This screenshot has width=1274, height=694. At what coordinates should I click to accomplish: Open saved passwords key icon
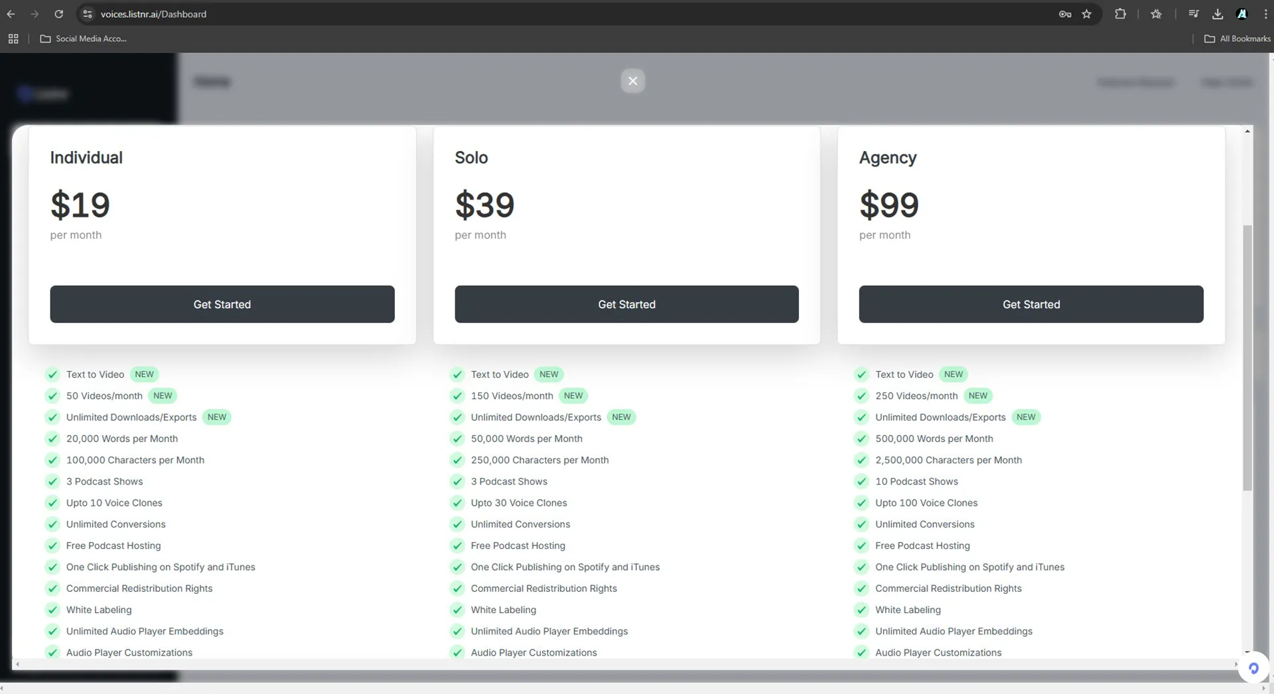point(1064,14)
